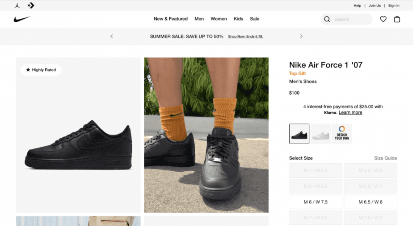The width and height of the screenshot is (413, 226).
Task: Click the Select Size heading
Action: coord(301,158)
